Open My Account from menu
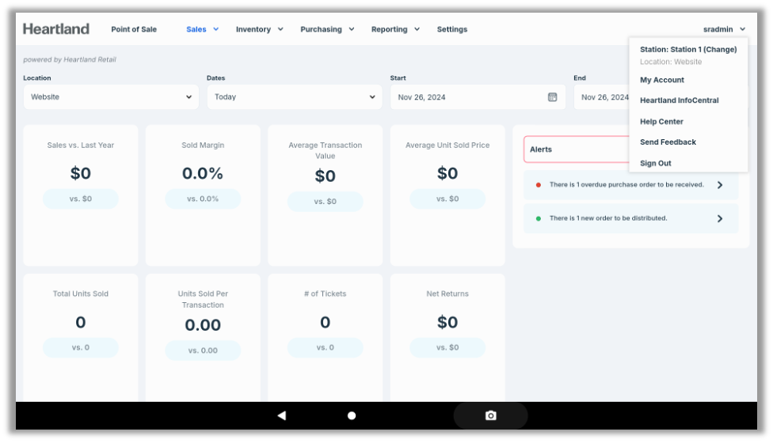Viewport: 773px width, 443px height. point(662,80)
